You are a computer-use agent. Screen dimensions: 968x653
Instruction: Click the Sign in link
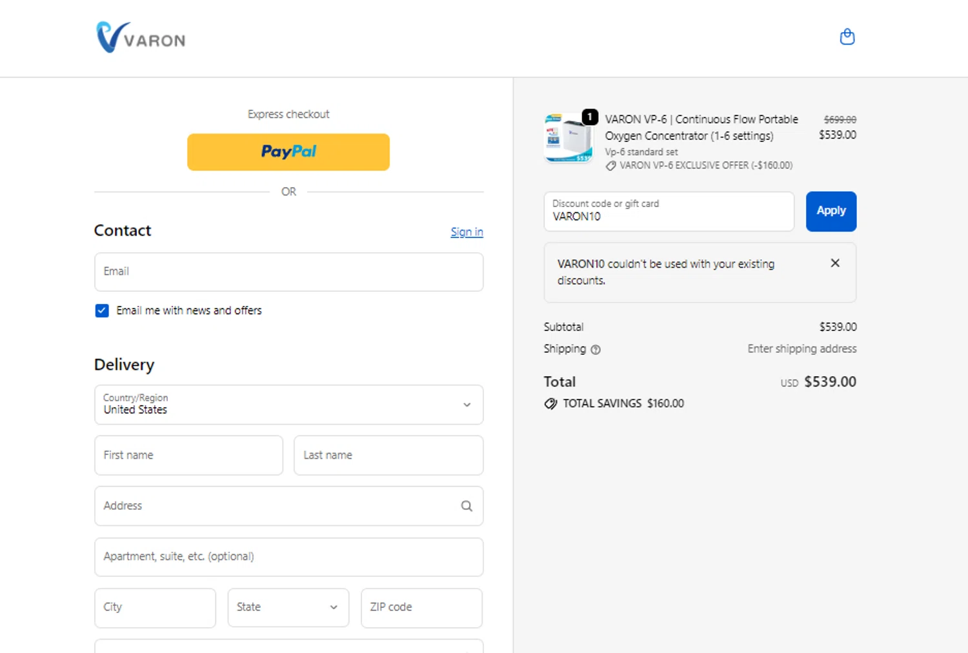pyautogui.click(x=467, y=232)
